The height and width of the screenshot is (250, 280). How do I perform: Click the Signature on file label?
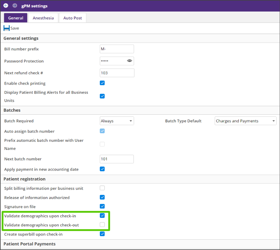20,207
